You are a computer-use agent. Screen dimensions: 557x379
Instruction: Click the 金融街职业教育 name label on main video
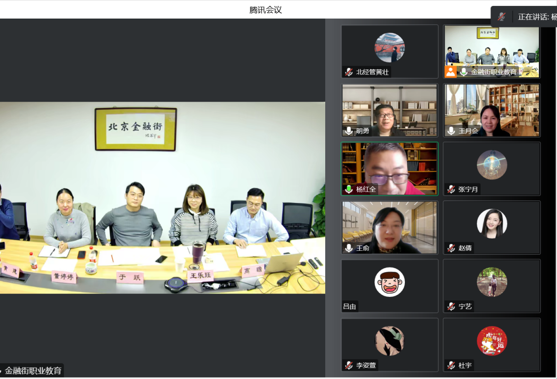(x=33, y=371)
